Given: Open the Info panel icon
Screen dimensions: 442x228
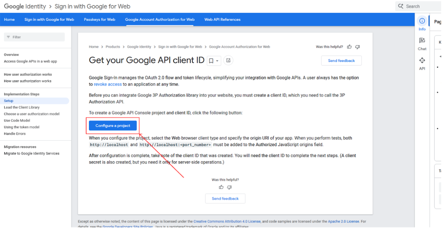Looking at the screenshot, I should click(422, 21).
